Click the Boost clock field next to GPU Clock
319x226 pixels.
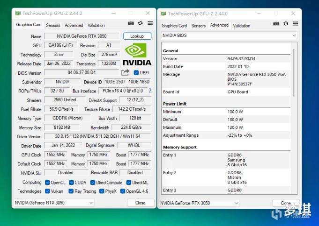(x=140, y=155)
